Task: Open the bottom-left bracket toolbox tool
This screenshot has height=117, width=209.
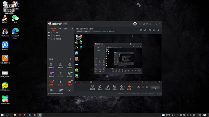Action: click(51, 90)
